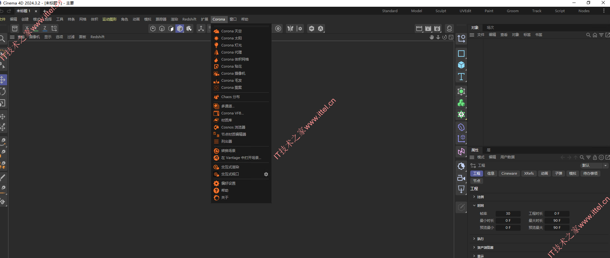
Task: Click the lock icon in attributes panel
Action: tap(595, 157)
